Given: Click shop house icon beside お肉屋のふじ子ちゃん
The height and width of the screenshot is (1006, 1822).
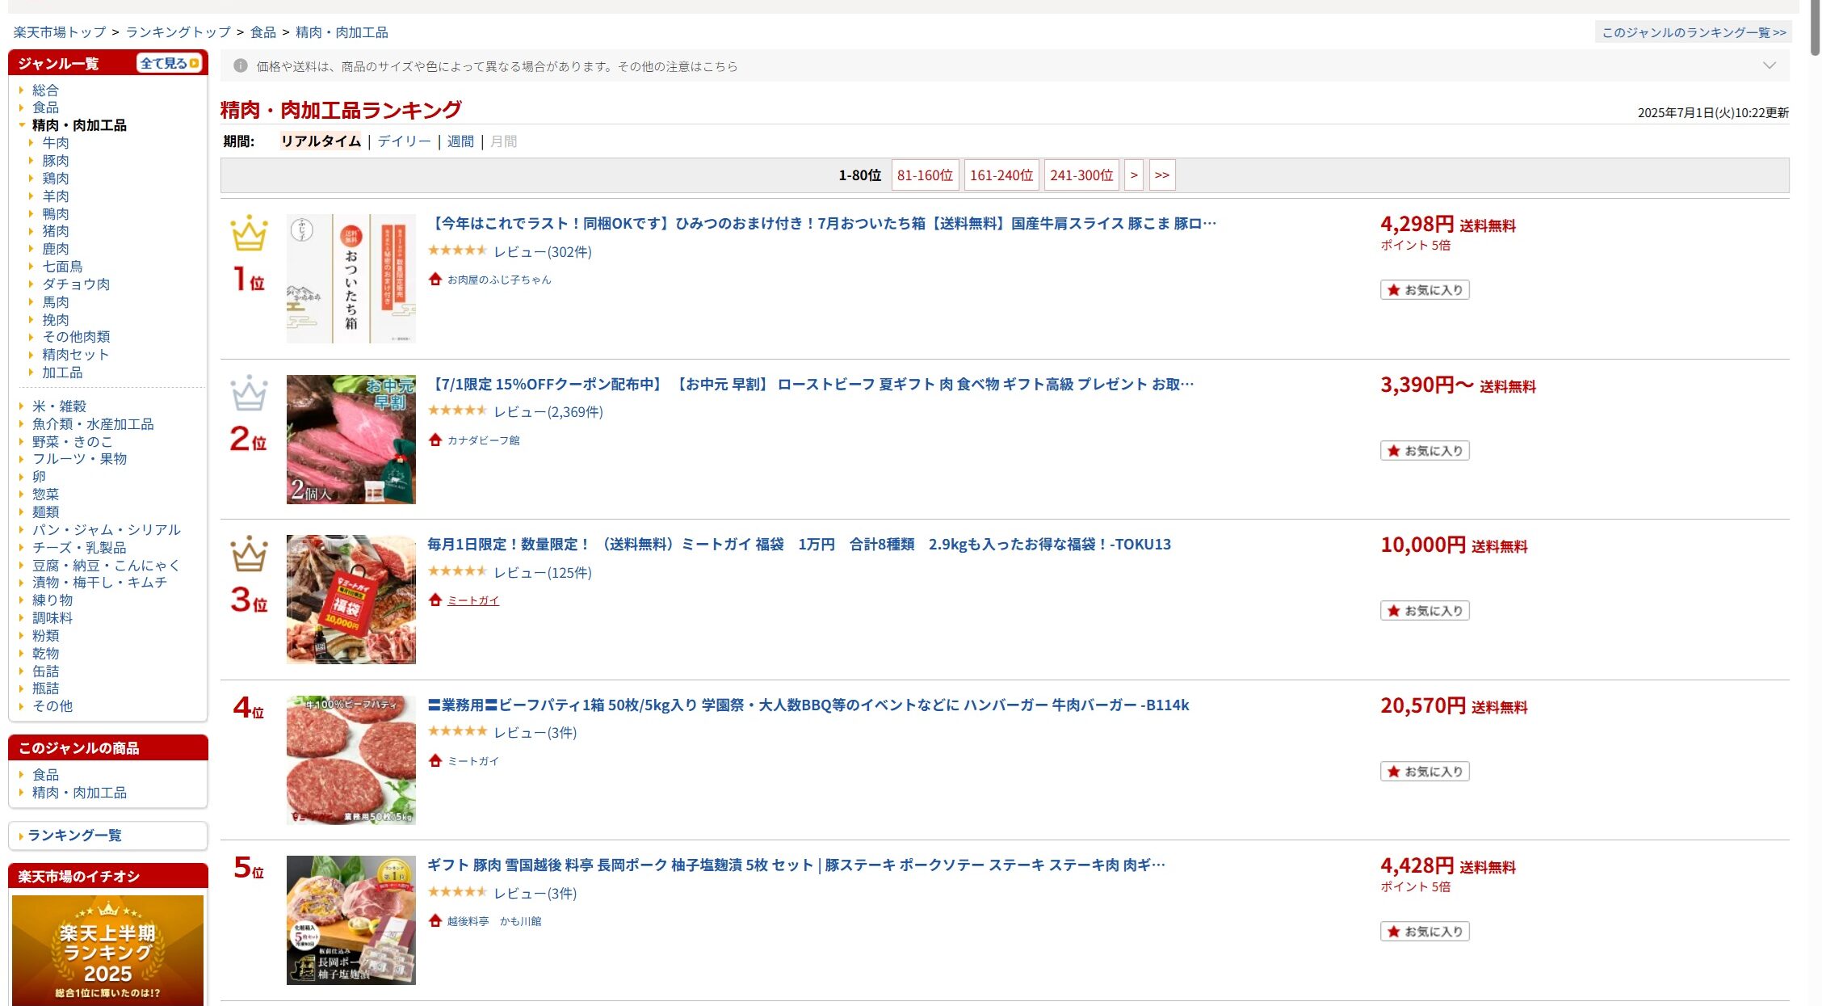Looking at the screenshot, I should (x=435, y=279).
